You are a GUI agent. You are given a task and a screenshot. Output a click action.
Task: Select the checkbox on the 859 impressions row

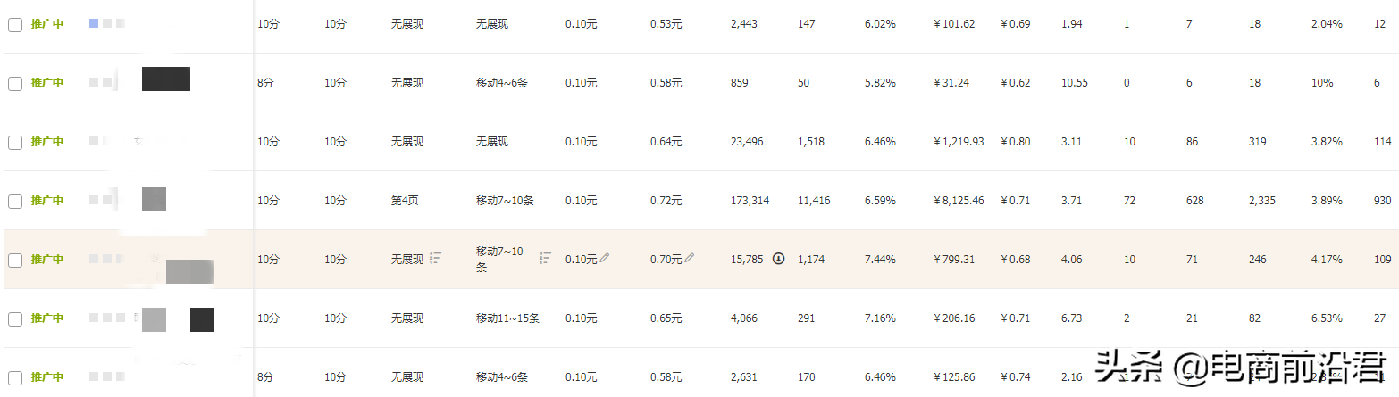15,83
